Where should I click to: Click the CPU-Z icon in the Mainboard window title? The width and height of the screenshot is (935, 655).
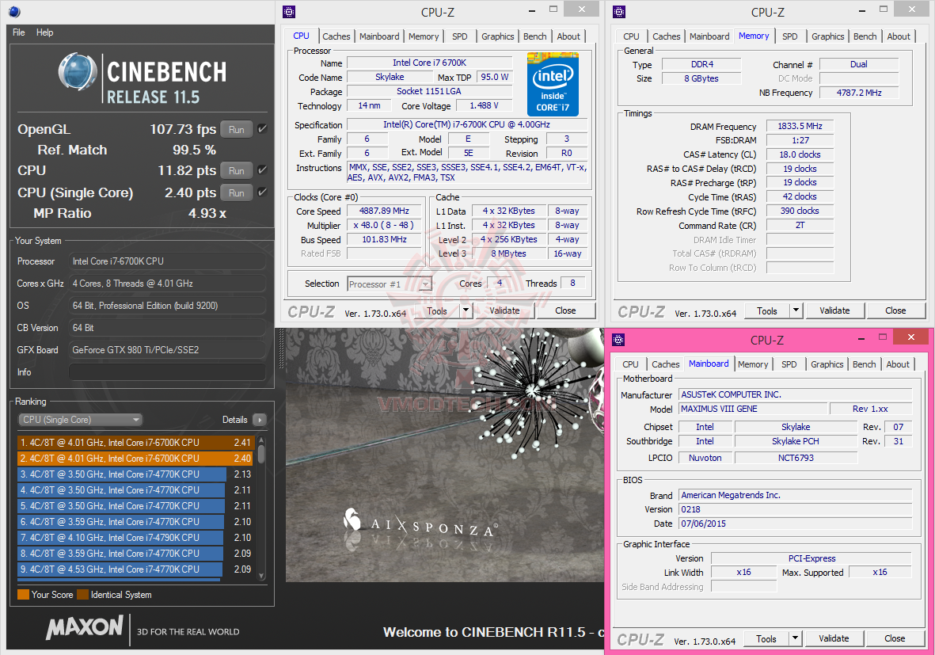click(x=618, y=340)
